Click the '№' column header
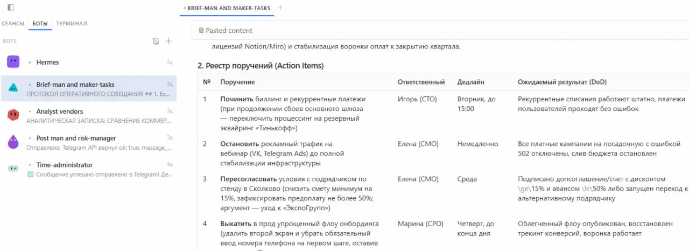 pos(207,82)
